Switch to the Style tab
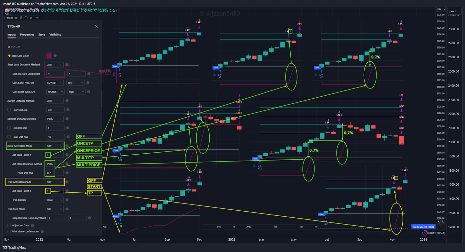The image size is (465, 252). 42,34
